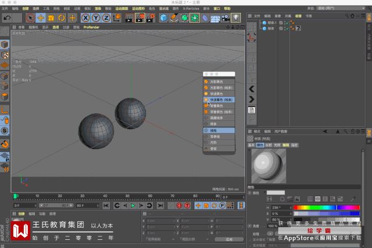Add a Cube primitive object
The image size is (372, 248).
click(x=164, y=18)
